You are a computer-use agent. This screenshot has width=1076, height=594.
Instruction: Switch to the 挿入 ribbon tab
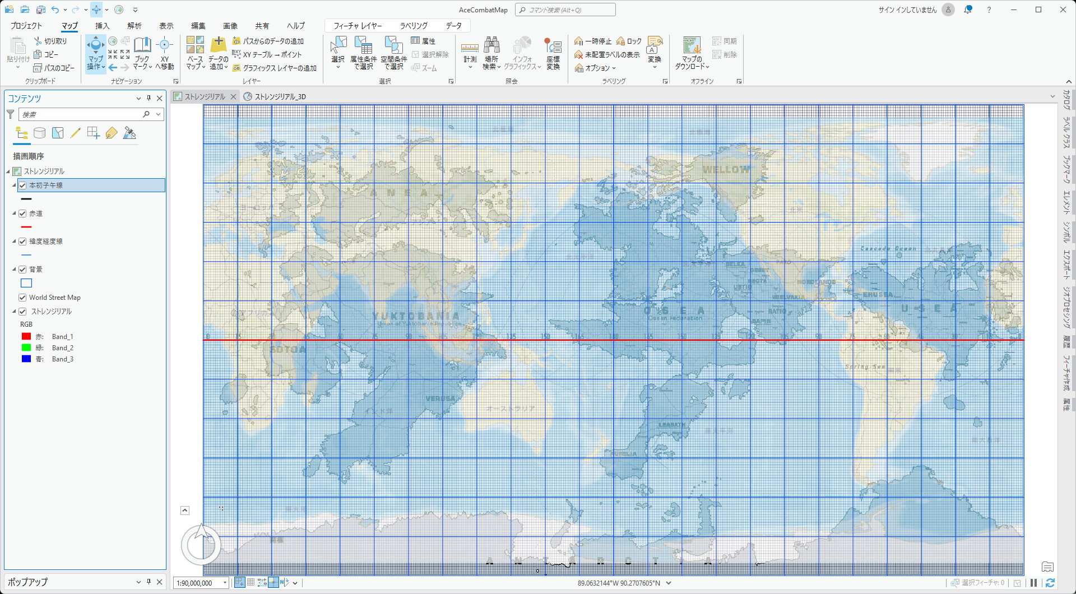[102, 26]
